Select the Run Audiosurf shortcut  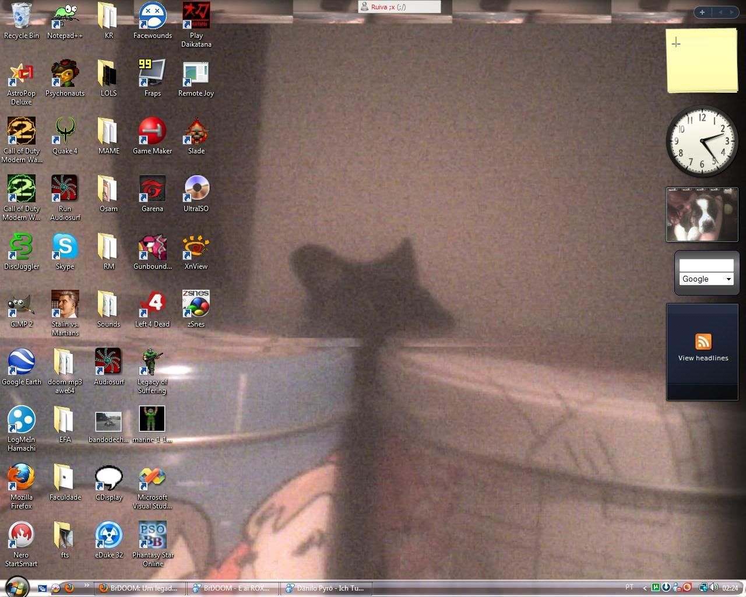65,198
